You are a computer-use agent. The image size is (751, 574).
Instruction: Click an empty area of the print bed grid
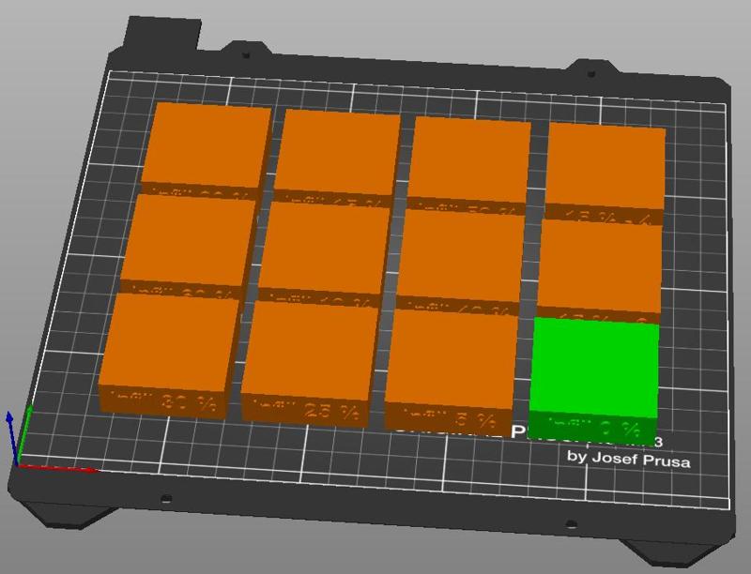(282, 469)
